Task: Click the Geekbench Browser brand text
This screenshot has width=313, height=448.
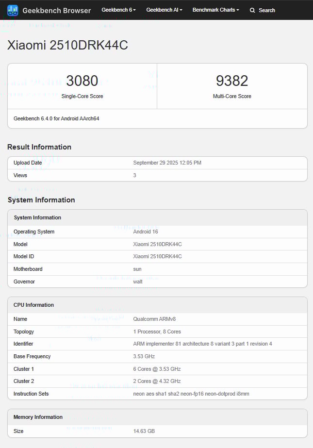Action: click(56, 10)
